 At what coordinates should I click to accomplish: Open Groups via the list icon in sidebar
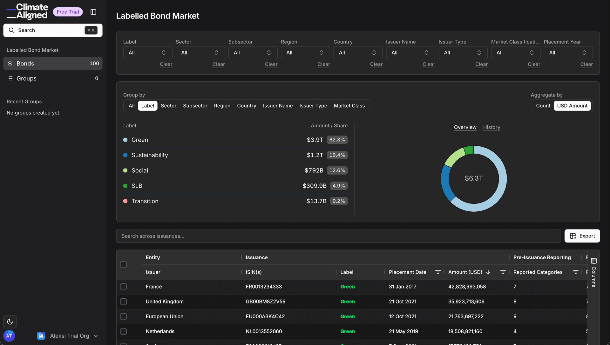pyautogui.click(x=10, y=78)
